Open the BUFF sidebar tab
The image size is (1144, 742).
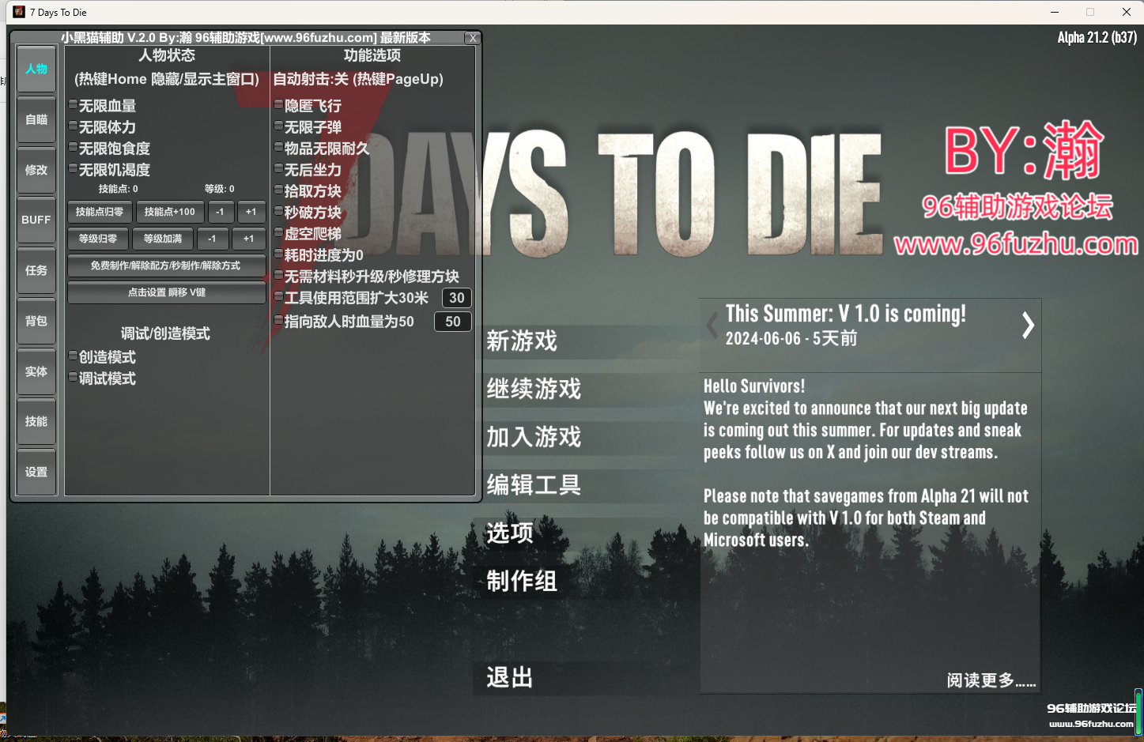point(36,220)
